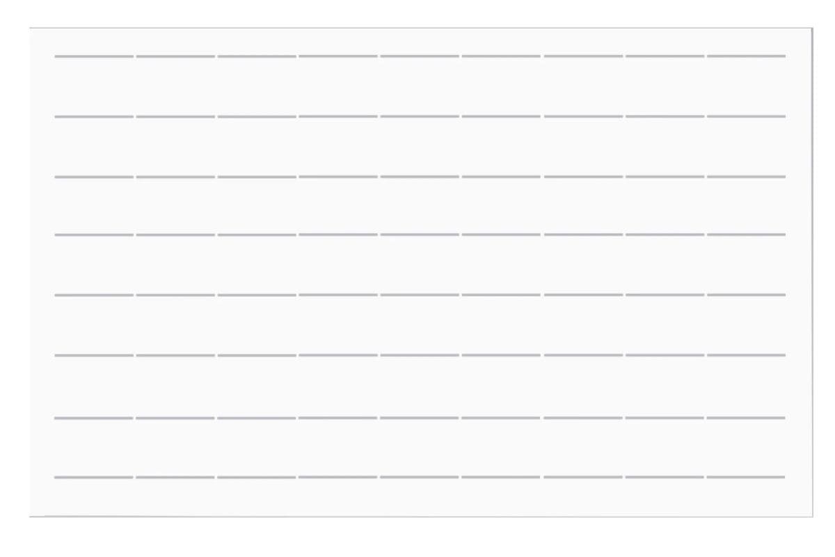Select the third segment in the second row
The height and width of the screenshot is (557, 835).
click(257, 116)
